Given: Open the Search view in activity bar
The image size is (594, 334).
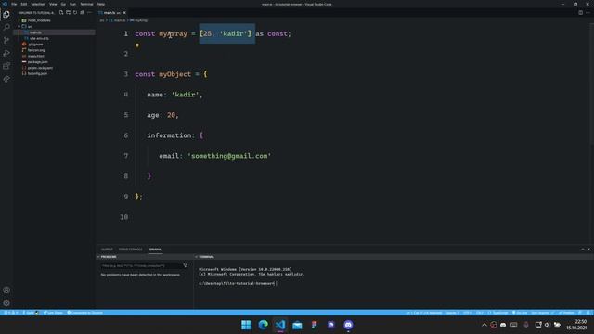Looking at the screenshot, I should 6,27.
